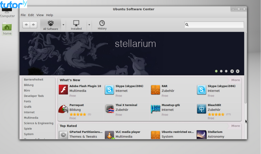
Task: Open the All Software section
Action: 51,25
